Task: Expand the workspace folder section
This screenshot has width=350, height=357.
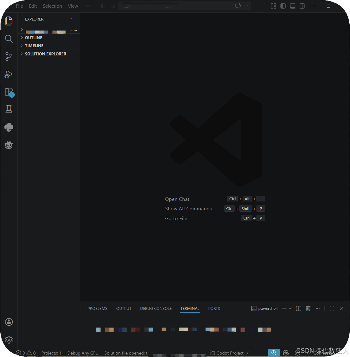Action: pos(49,30)
